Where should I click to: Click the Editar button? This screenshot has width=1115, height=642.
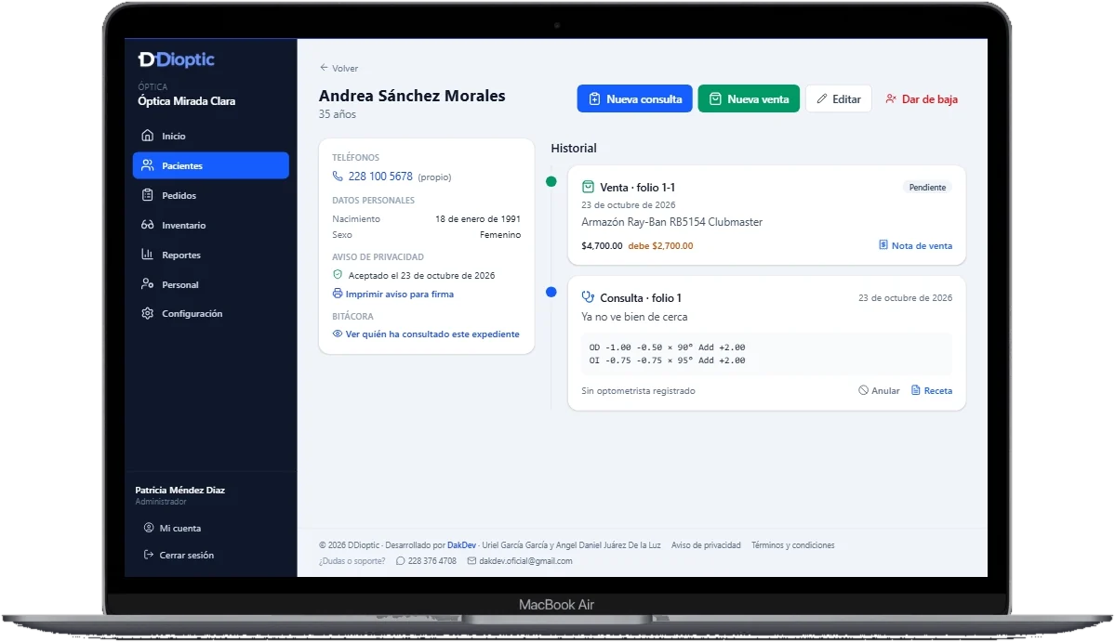coord(839,98)
